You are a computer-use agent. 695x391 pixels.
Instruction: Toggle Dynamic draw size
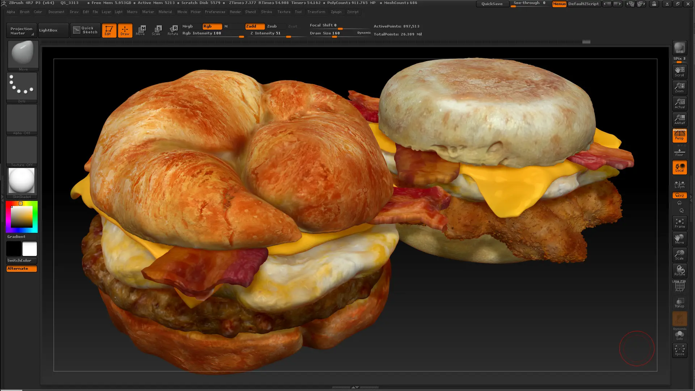coord(364,33)
